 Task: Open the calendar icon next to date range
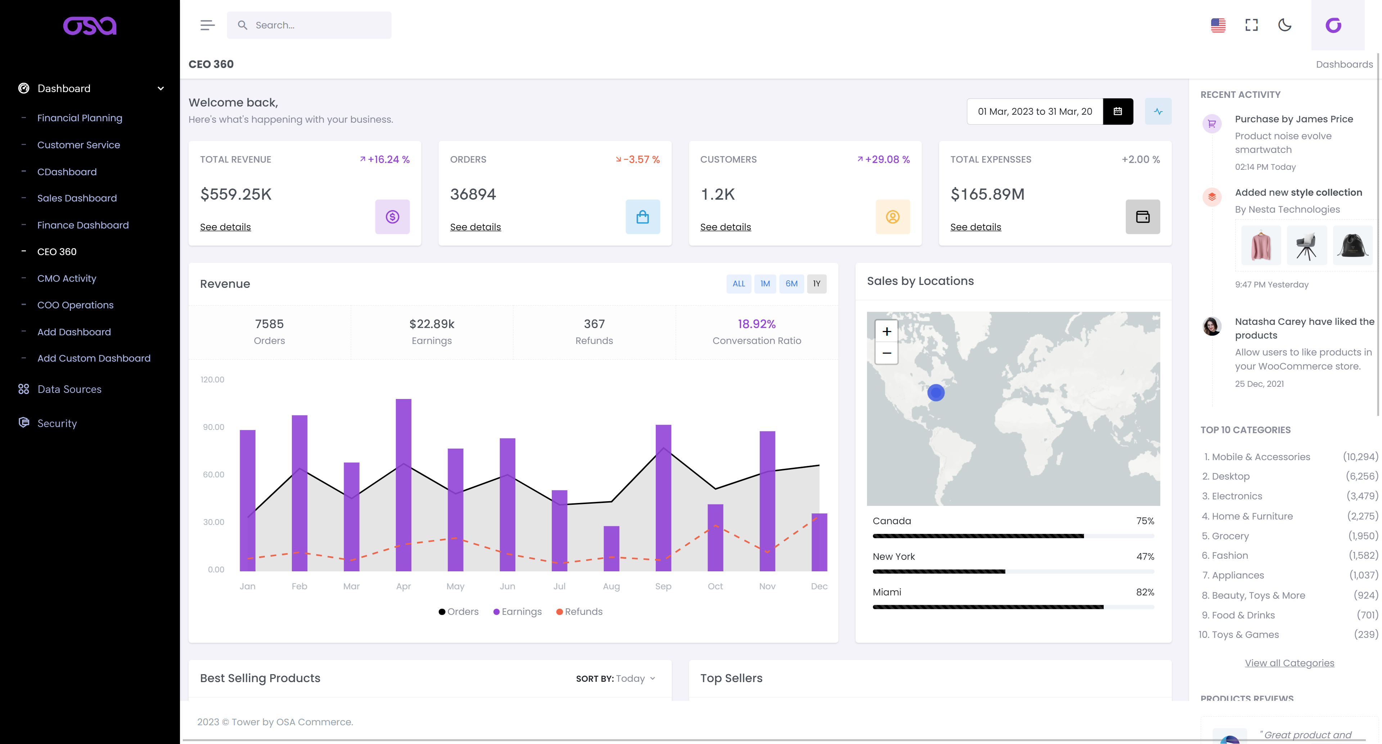[x=1118, y=111]
